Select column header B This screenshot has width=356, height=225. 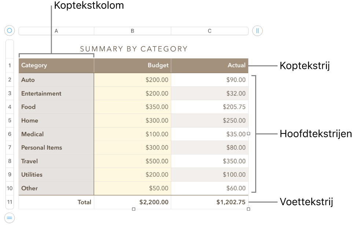(x=132, y=31)
